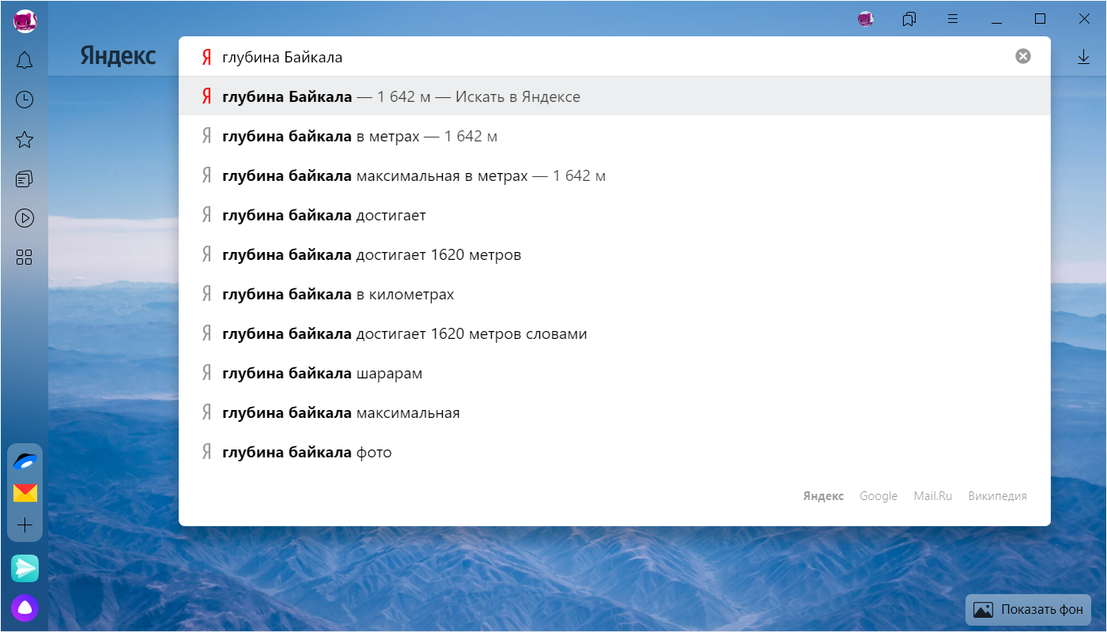1107x632 pixels.
Task: Open tabs collections icon in sidebar
Action: 25,179
